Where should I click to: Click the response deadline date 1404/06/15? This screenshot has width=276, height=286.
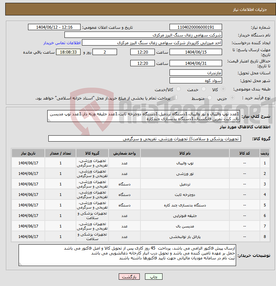point(195,52)
